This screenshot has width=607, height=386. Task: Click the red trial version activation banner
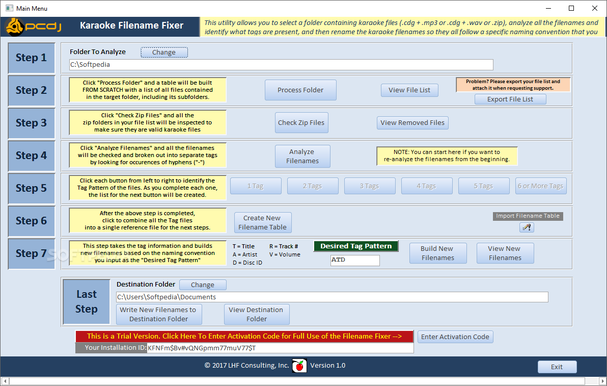tap(244, 337)
